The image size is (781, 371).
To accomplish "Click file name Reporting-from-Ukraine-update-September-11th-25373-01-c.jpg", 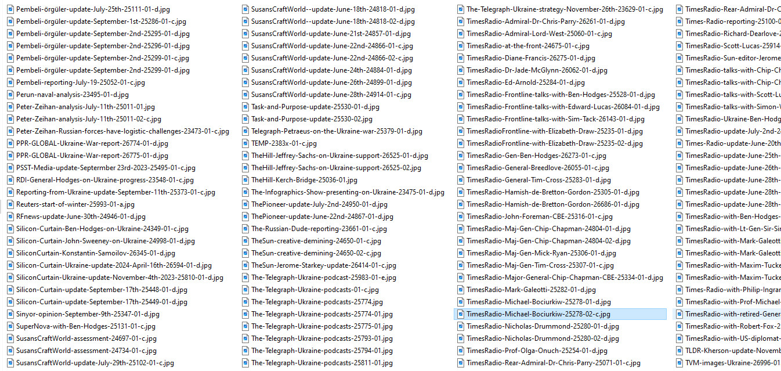I will point(115,192).
